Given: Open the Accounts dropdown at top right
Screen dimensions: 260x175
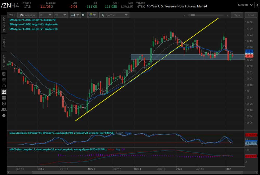Looking at the screenshot, I should click(x=245, y=5).
